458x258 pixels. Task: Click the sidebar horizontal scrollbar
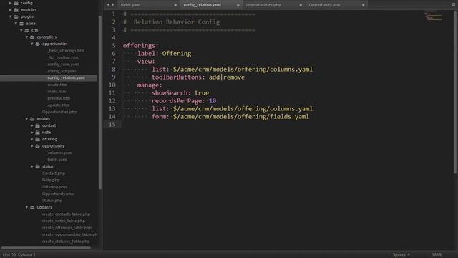pos(46,247)
